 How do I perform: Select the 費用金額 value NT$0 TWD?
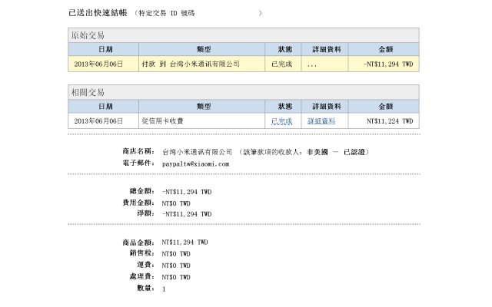(x=176, y=203)
